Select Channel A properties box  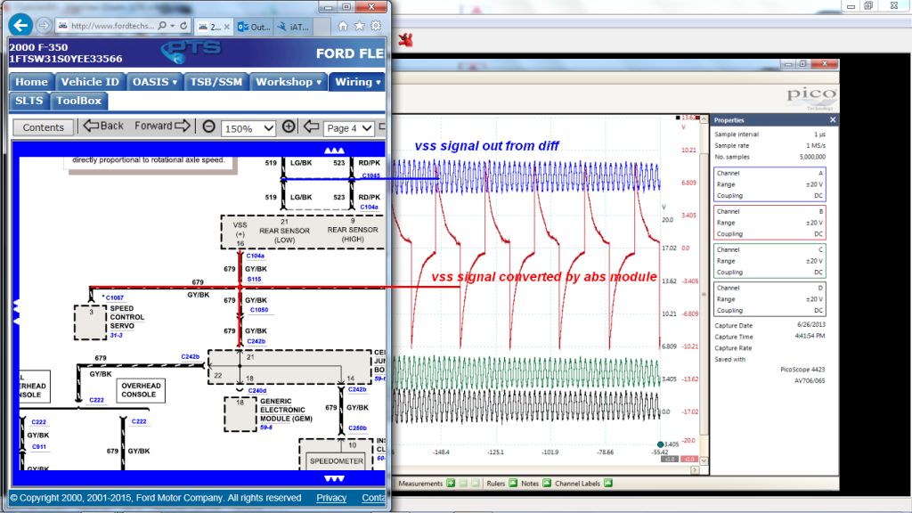pos(769,184)
